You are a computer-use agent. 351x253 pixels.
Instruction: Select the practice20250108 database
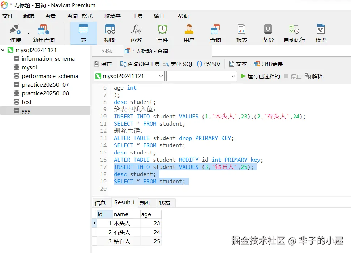click(x=45, y=93)
